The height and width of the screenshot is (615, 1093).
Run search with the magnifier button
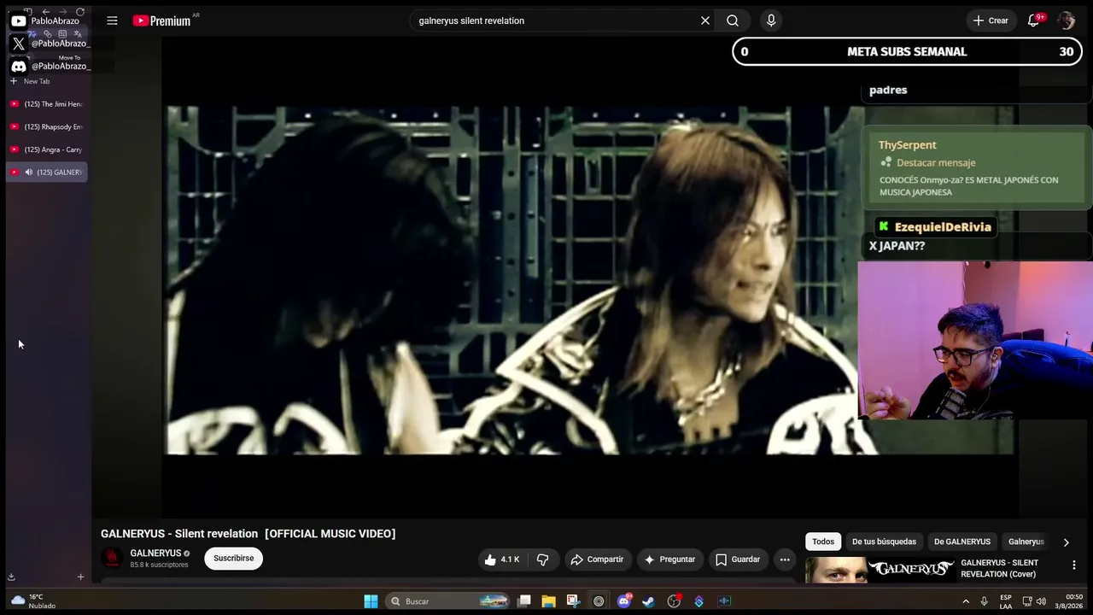pyautogui.click(x=733, y=20)
